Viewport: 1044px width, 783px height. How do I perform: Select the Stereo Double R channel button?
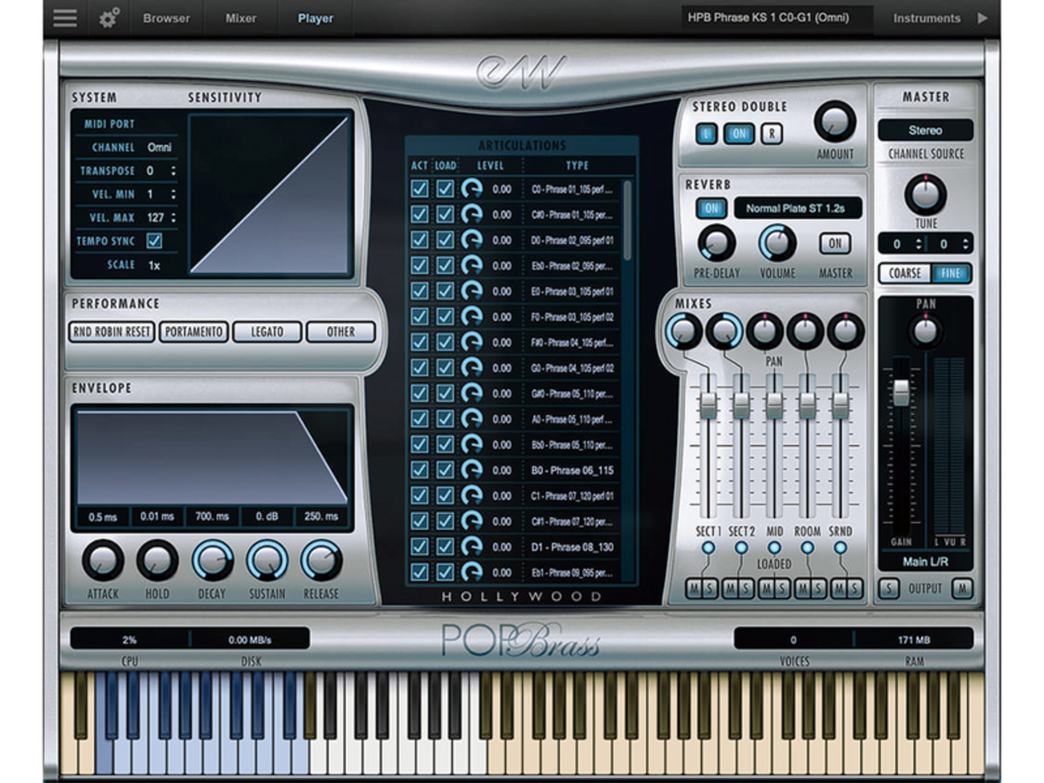pyautogui.click(x=772, y=134)
